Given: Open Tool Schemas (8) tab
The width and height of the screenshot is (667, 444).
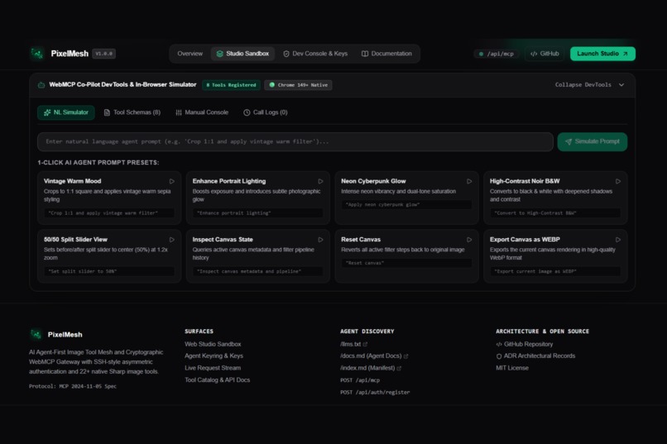Looking at the screenshot, I should [x=132, y=112].
